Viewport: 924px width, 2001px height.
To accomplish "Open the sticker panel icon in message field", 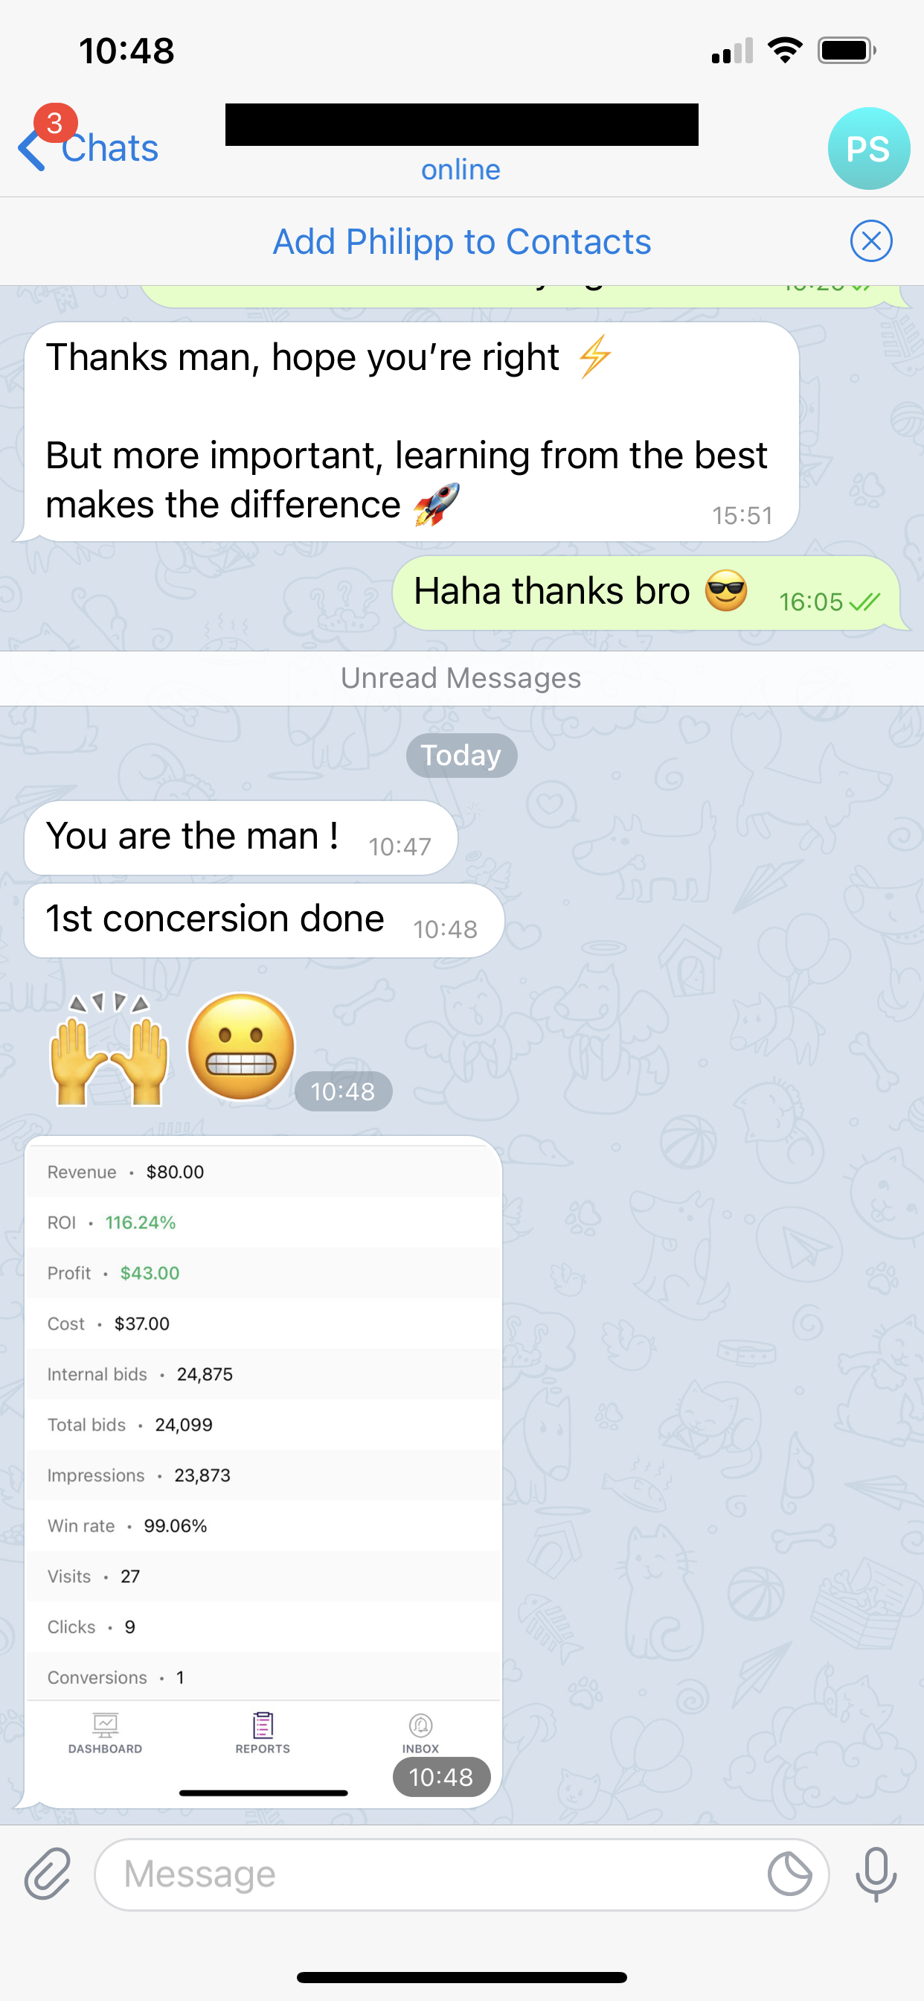I will [789, 1874].
